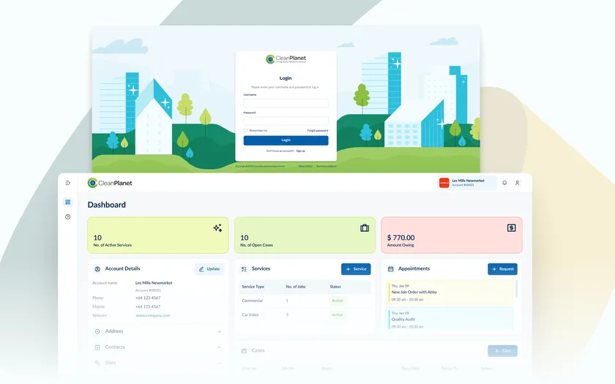Click the Address location pin icon

coord(97,332)
